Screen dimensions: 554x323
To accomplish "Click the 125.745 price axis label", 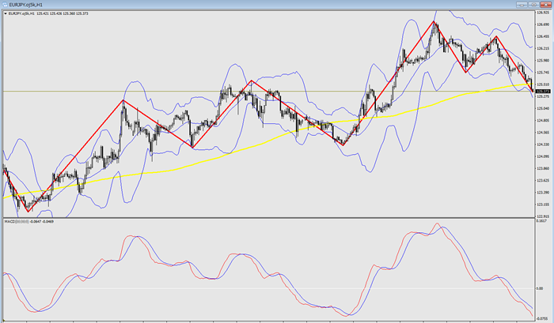I will pos(542,73).
